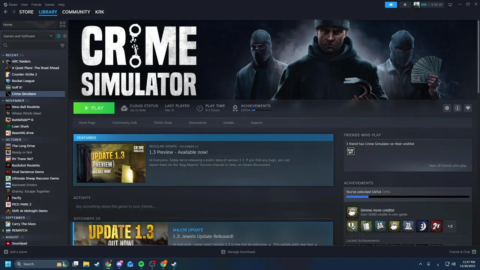Open the Discussions link
480x270 pixels.
pyautogui.click(x=198, y=123)
